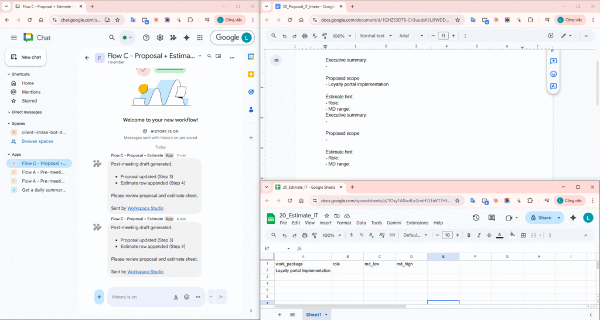Image resolution: width=600 pixels, height=320 pixels.
Task: Open the Normal text style dropdown
Action: [x=374, y=36]
